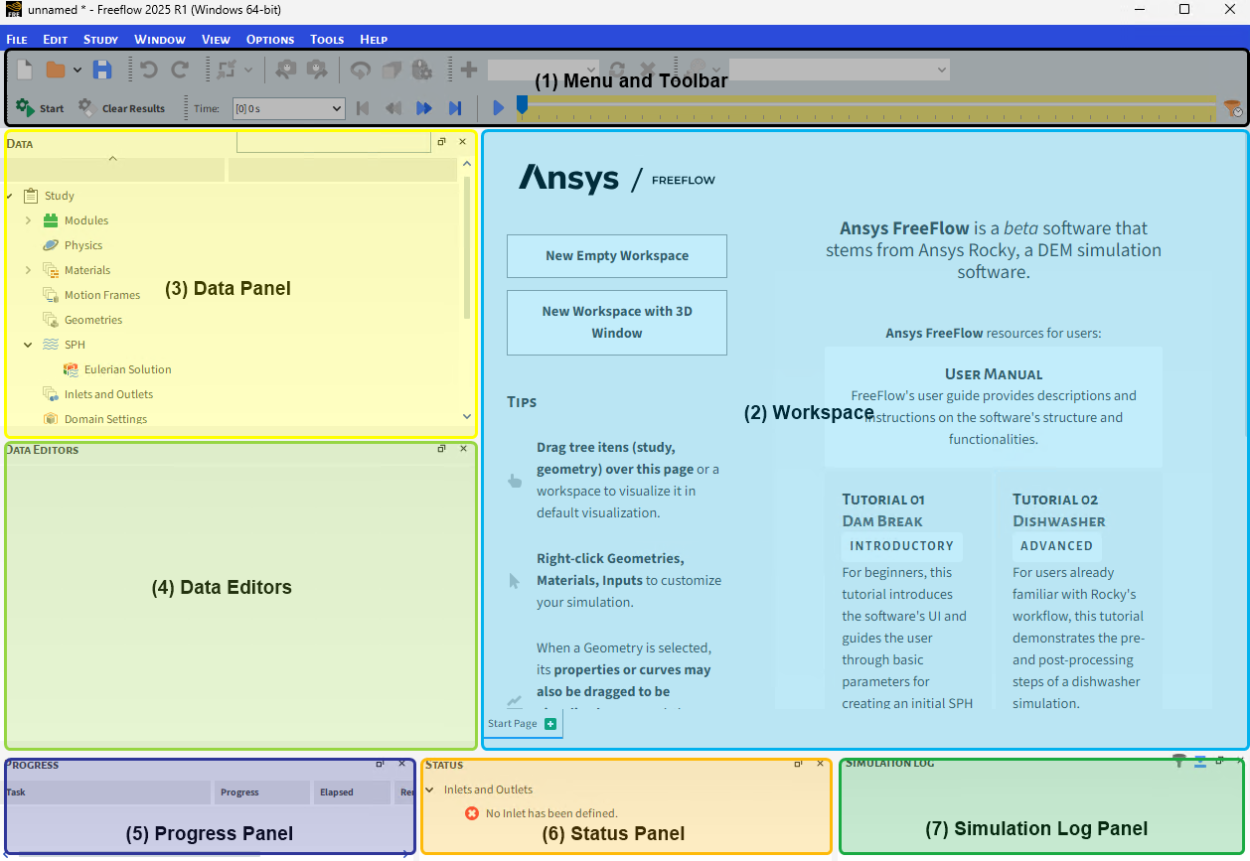Viewport: 1250px width, 861px height.
Task: Click the green Modules icon
Action: tap(51, 220)
